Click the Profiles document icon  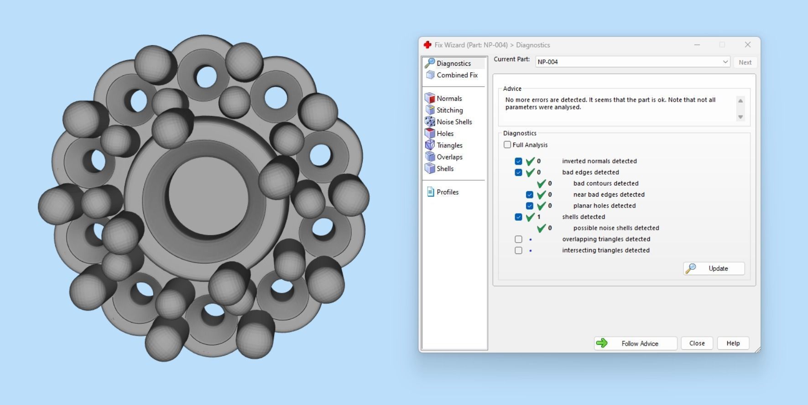tap(430, 192)
